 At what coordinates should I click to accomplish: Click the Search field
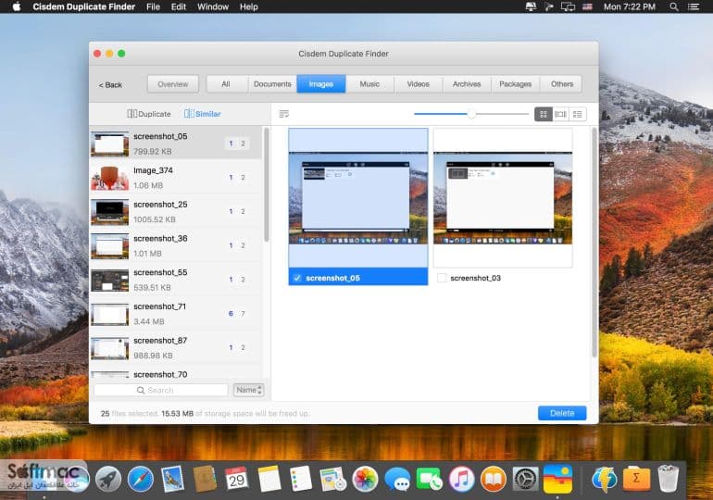(x=160, y=390)
